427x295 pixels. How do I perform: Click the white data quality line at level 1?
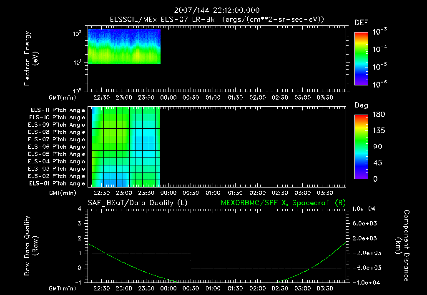coord(141,253)
